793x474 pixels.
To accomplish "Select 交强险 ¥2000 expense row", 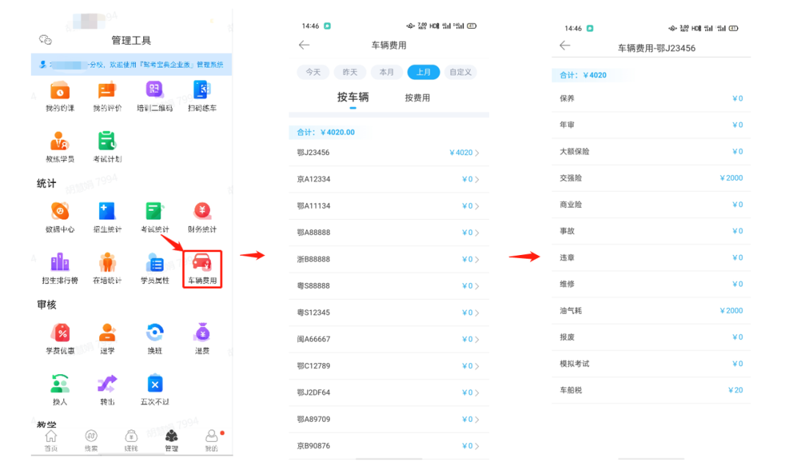I will click(651, 178).
